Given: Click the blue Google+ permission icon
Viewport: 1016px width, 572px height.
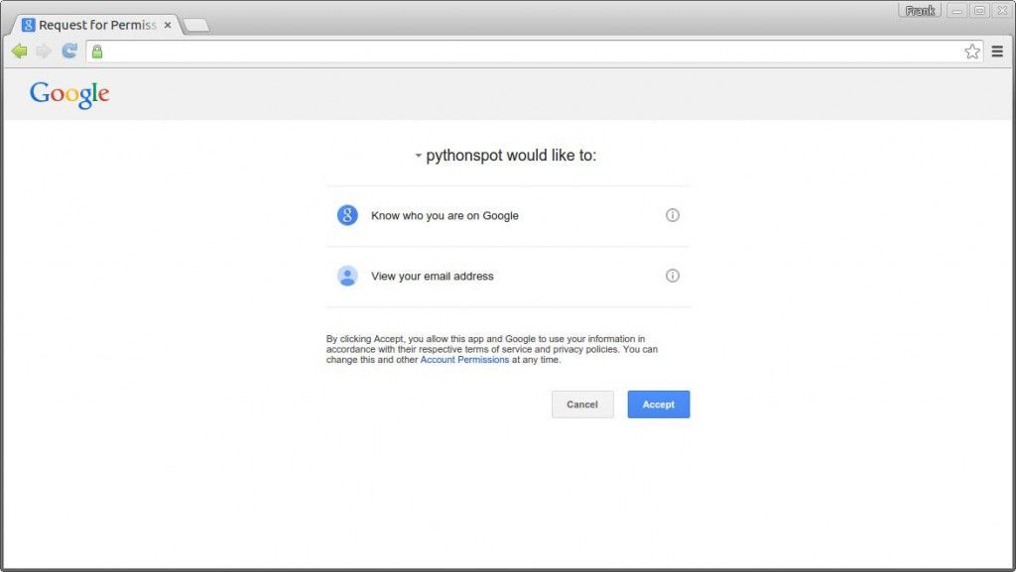Looking at the screenshot, I should 347,215.
